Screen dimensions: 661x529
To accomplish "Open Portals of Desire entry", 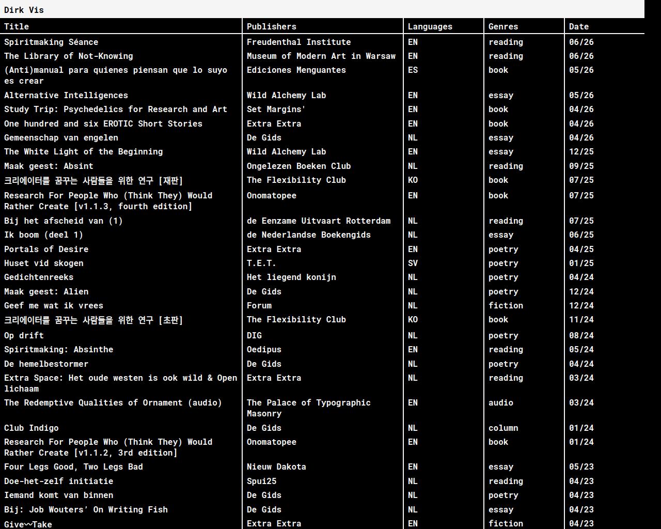I will click(x=46, y=249).
